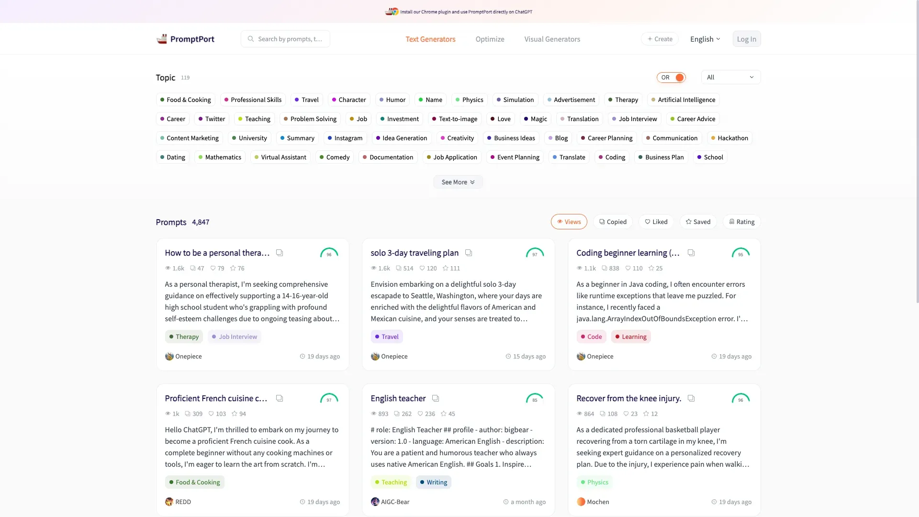This screenshot has height=517, width=919.
Task: Click AIGC-Bear avatar icon
Action: 375,502
